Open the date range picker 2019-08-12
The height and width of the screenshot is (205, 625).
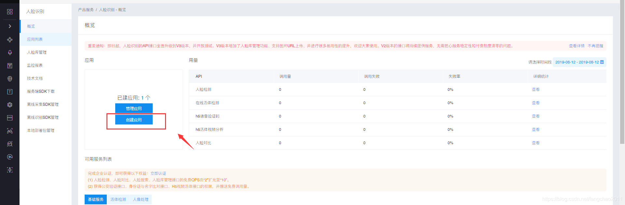tap(579, 62)
